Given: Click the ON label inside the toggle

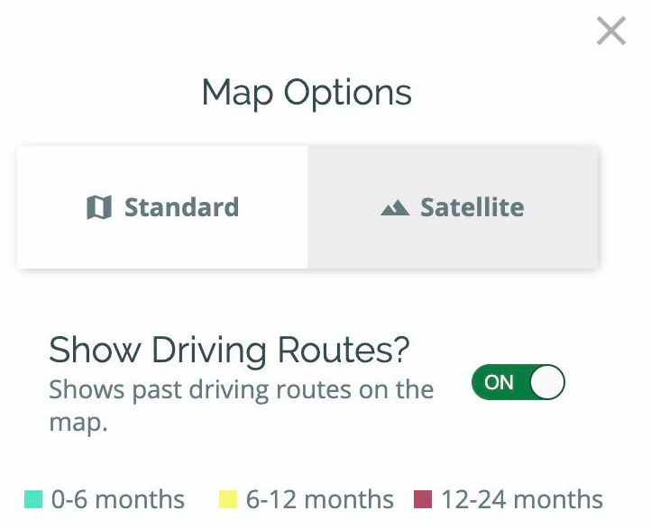Looking at the screenshot, I should (499, 382).
